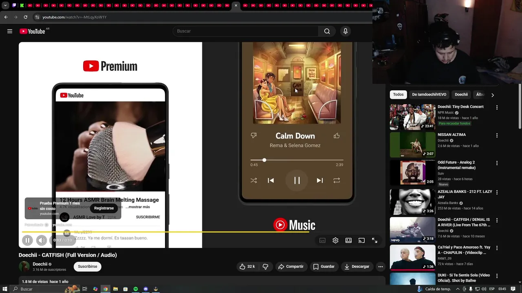Switch to the Kick browser tab

pos(22,5)
